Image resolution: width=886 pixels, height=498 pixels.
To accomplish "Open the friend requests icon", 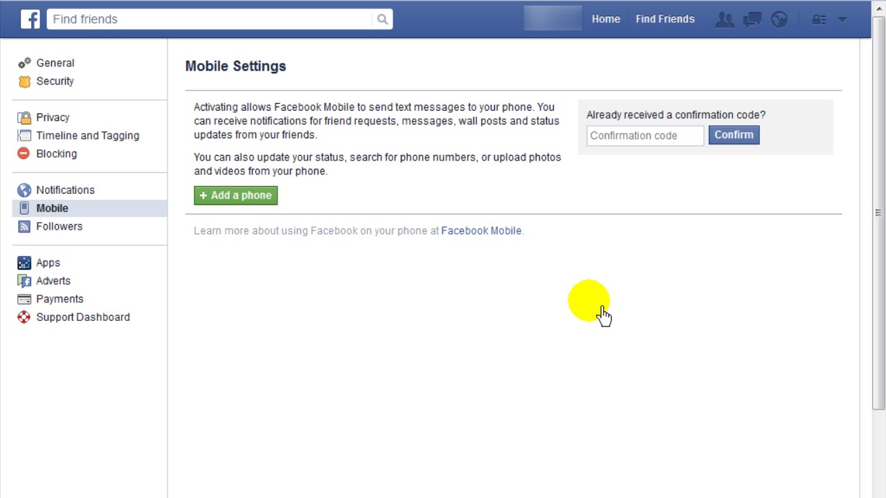I will coord(724,19).
